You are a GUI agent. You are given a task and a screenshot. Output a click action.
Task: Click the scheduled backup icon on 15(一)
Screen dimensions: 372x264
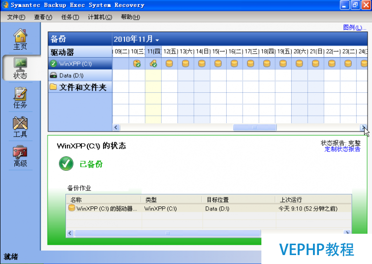[218, 64]
